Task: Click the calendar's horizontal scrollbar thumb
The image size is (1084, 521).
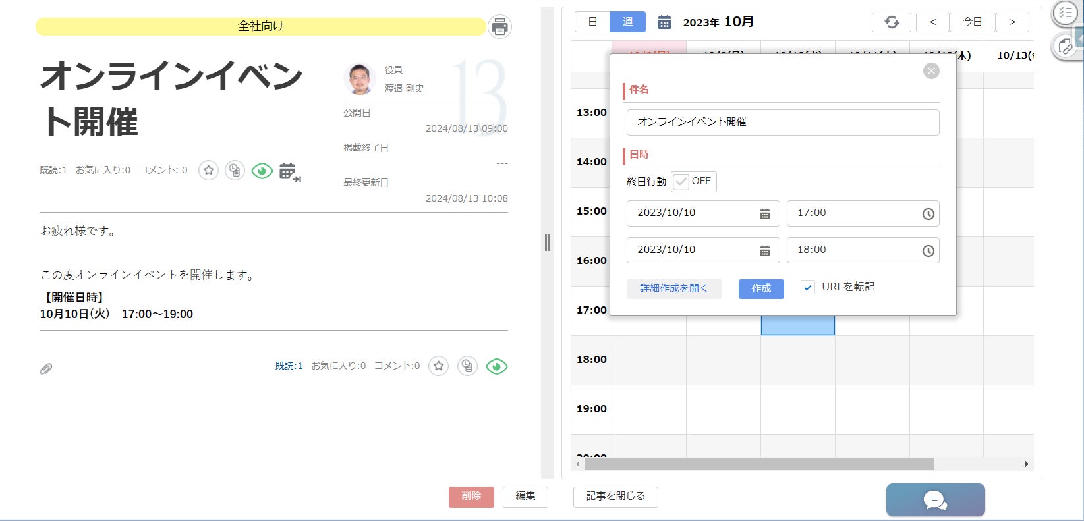Action: point(759,464)
